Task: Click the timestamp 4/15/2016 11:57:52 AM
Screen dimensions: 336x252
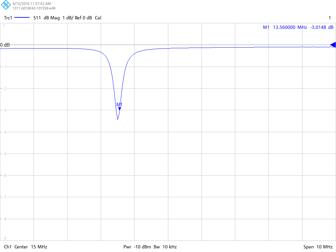Action: pos(32,4)
